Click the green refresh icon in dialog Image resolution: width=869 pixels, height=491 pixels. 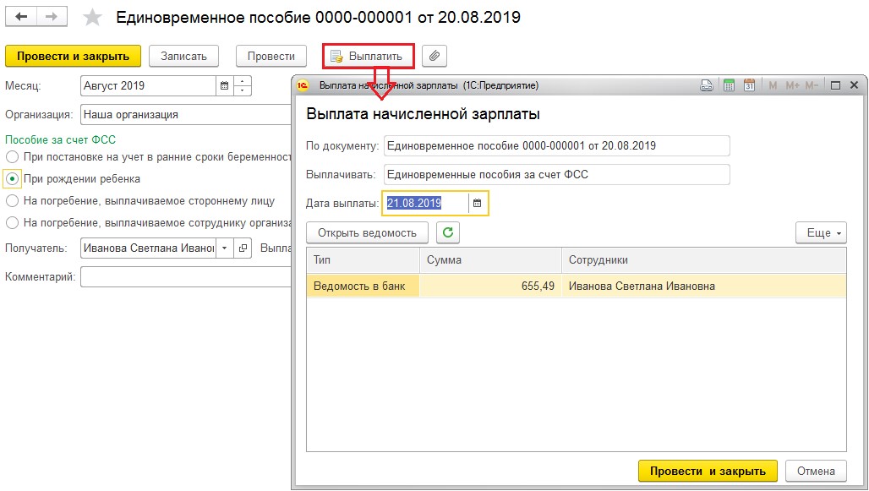point(448,232)
